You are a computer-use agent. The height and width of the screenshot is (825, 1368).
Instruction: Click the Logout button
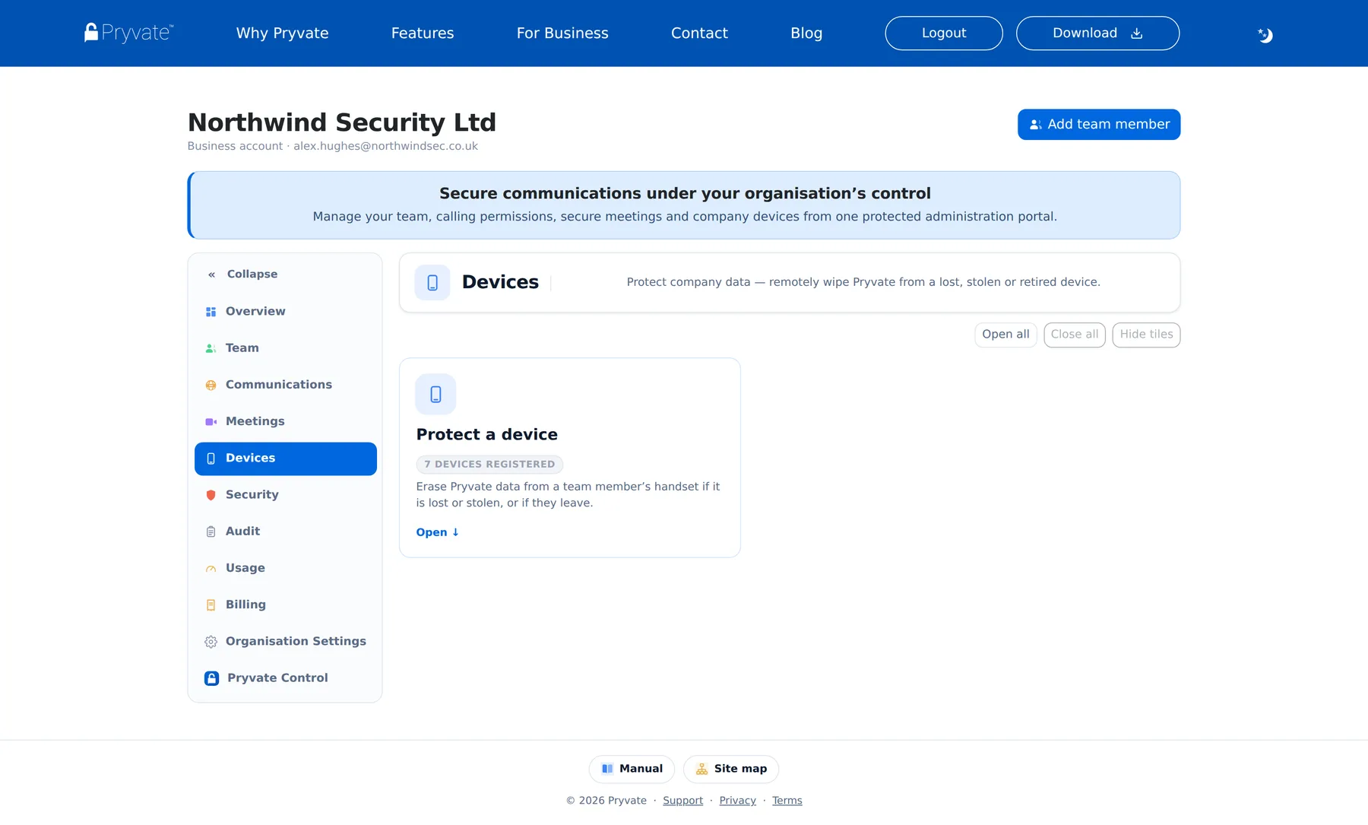pyautogui.click(x=944, y=33)
